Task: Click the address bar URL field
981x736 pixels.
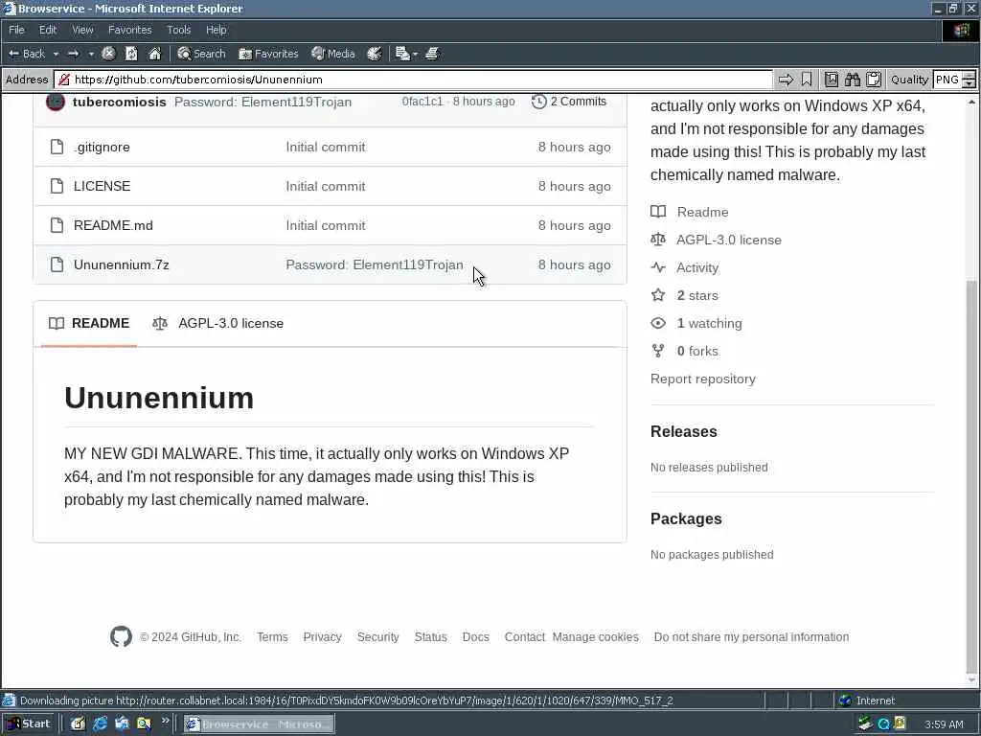Action: [414, 80]
